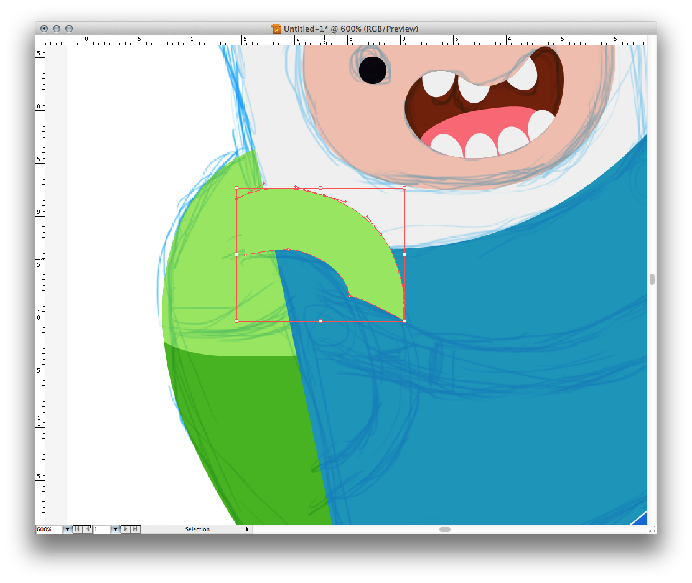
Task: Jump to the last artboard
Action: click(x=136, y=529)
